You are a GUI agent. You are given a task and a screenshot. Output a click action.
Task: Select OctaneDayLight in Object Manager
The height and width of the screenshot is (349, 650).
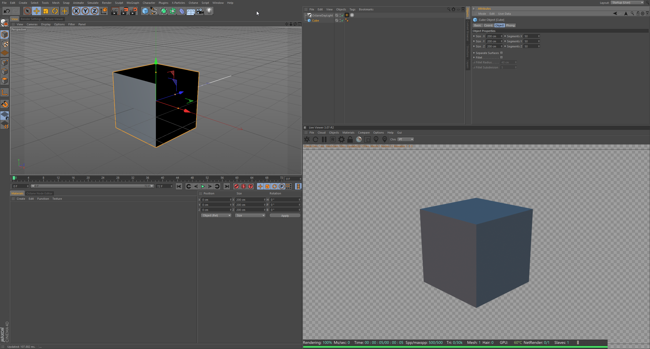[x=322, y=15]
